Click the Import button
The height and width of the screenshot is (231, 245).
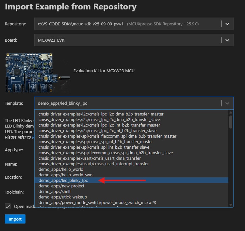point(15,219)
